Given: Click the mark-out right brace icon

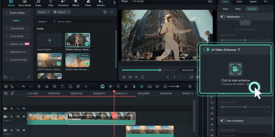Looking at the screenshot, I should click(x=174, y=77).
